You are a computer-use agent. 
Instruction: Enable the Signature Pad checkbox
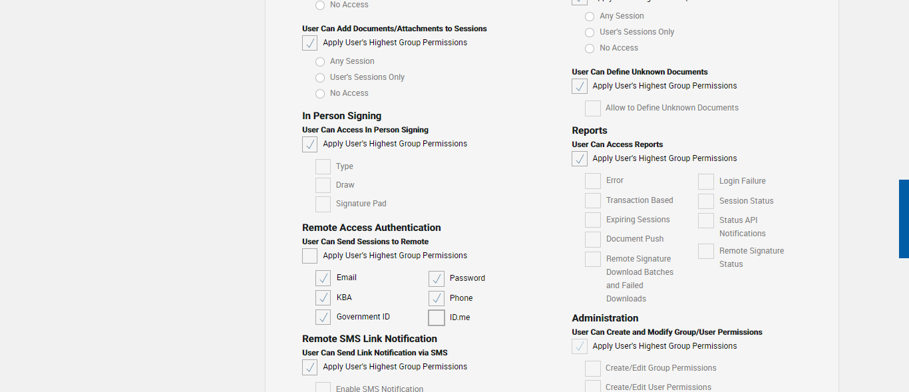tap(323, 204)
